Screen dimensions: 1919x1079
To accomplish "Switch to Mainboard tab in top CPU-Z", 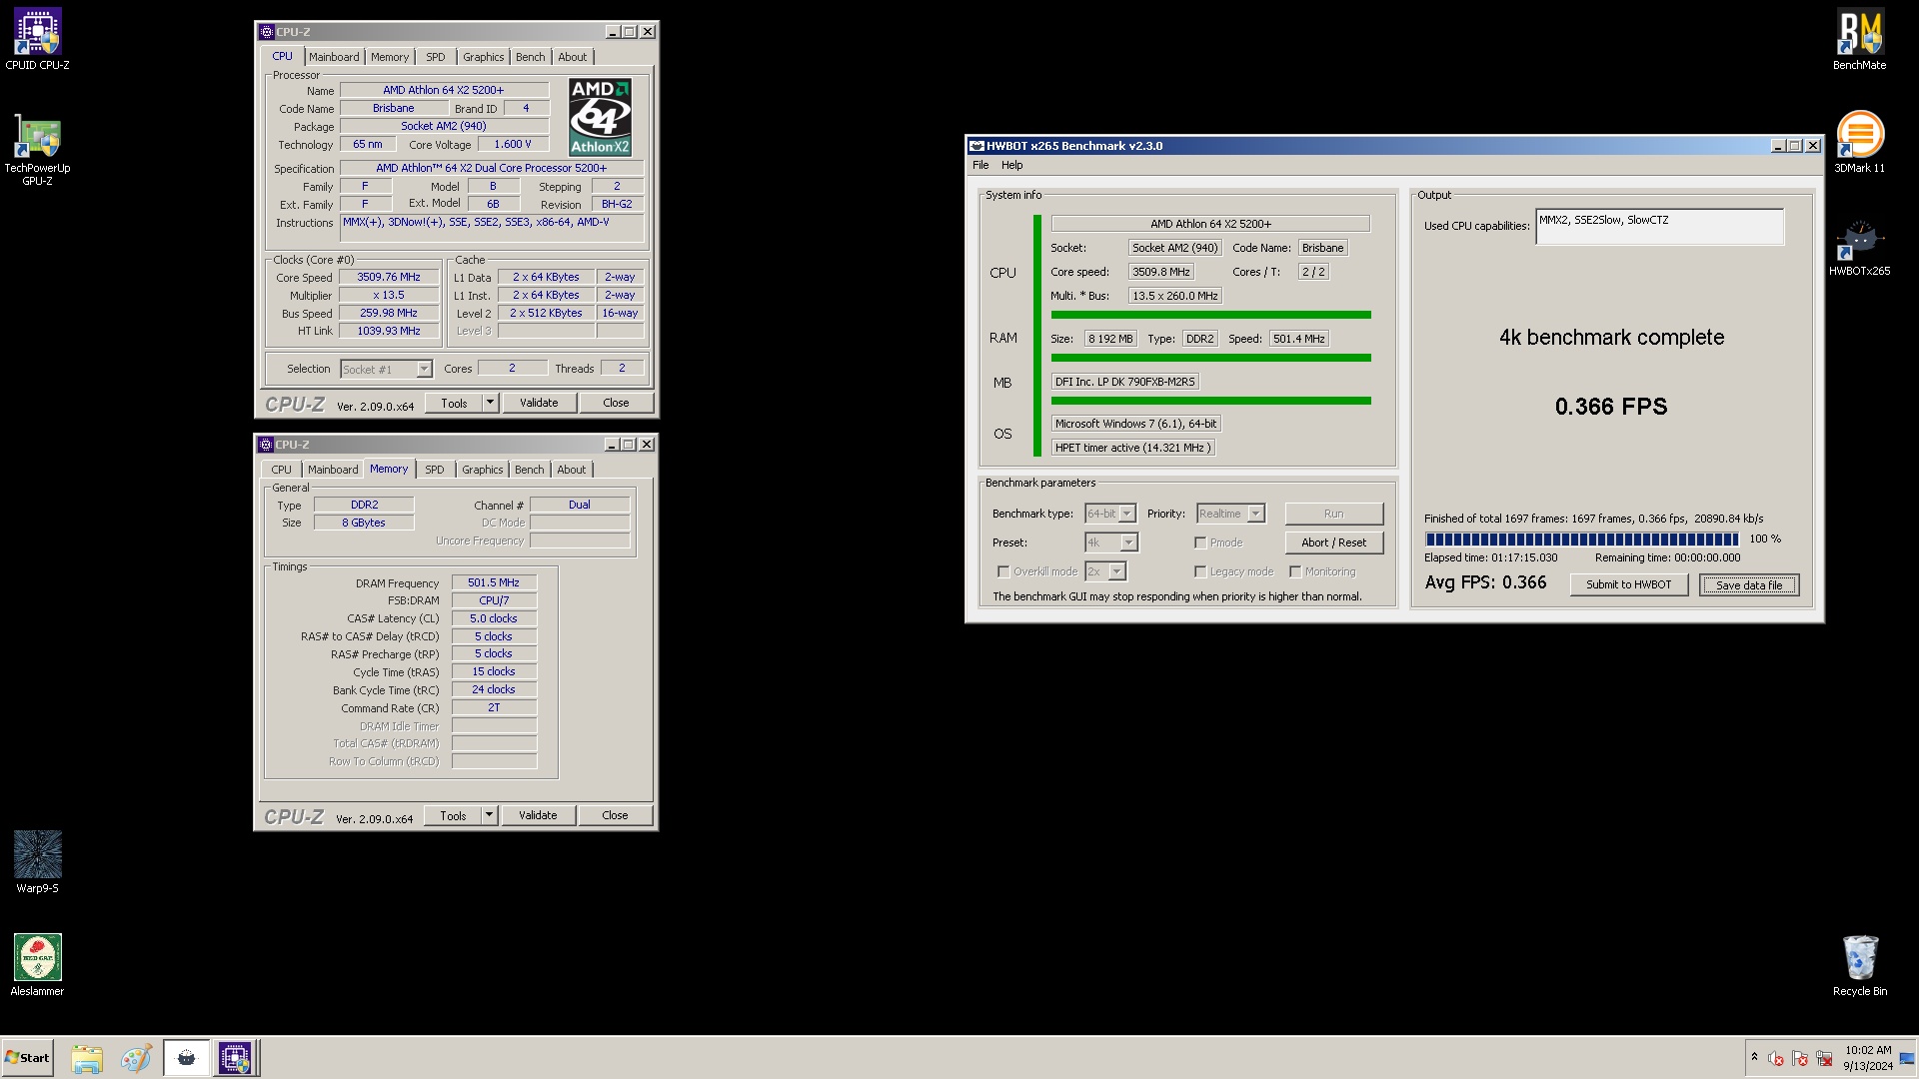I will click(x=334, y=57).
